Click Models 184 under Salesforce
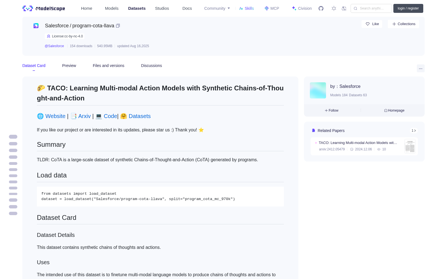This screenshot has height=279, width=447. coord(339,95)
